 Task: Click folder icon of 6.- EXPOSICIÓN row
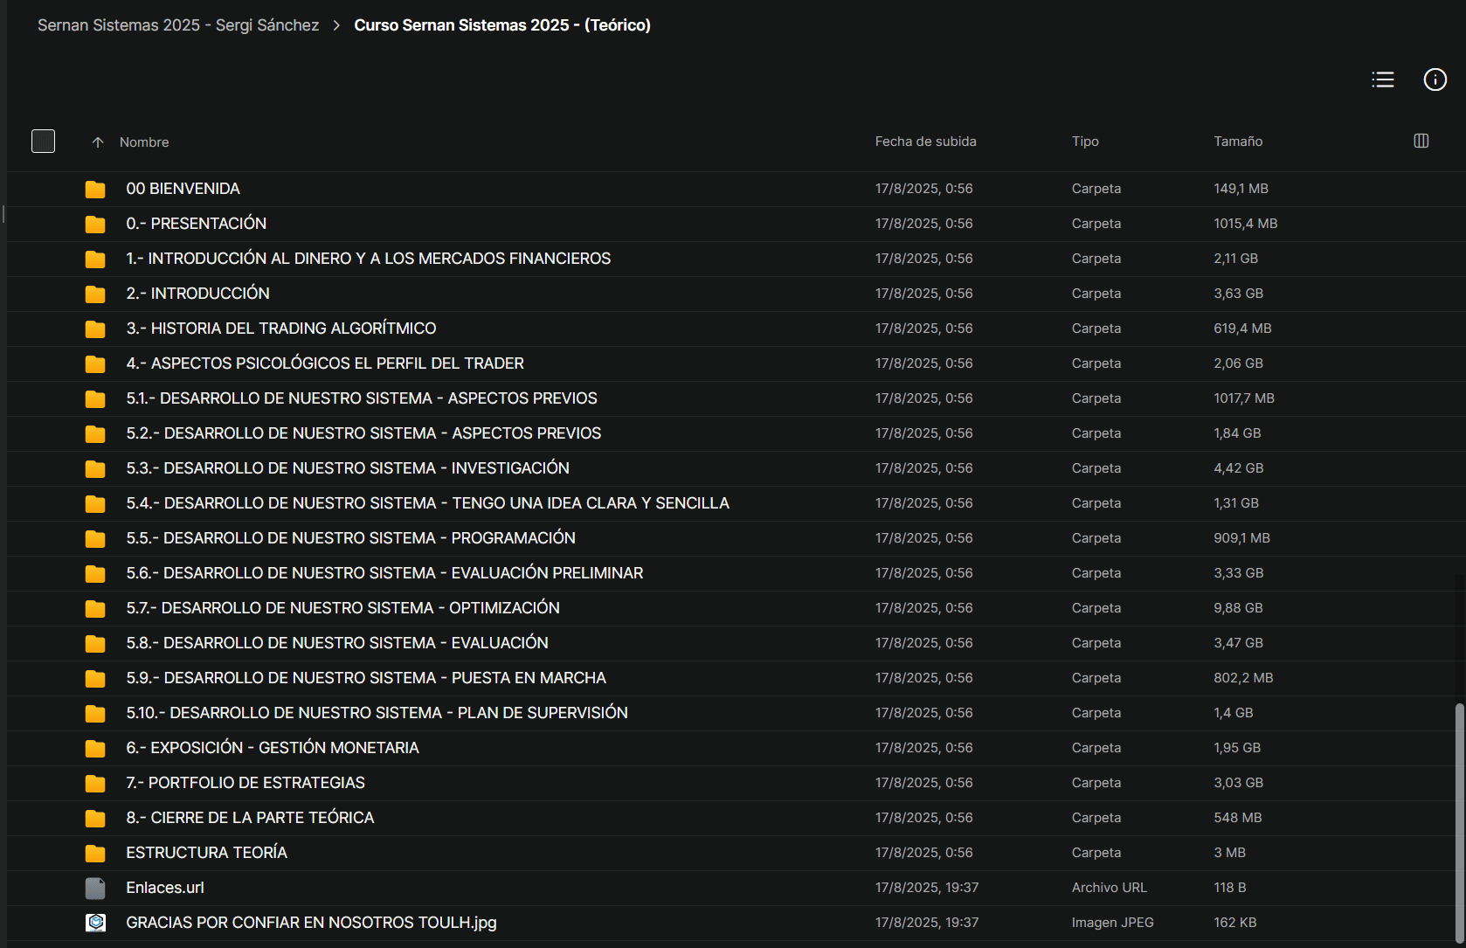coord(95,748)
